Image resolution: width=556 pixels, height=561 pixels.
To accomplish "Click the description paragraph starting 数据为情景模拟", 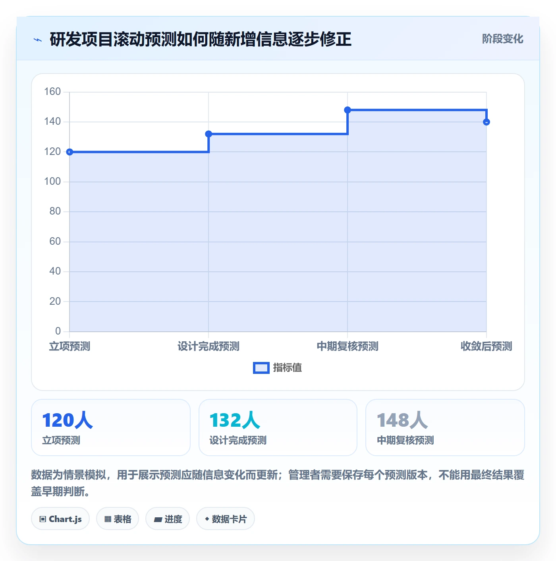I will click(x=278, y=483).
